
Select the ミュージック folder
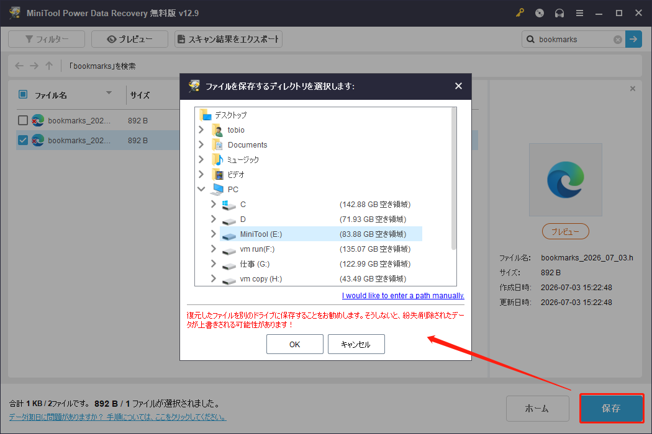click(x=243, y=160)
